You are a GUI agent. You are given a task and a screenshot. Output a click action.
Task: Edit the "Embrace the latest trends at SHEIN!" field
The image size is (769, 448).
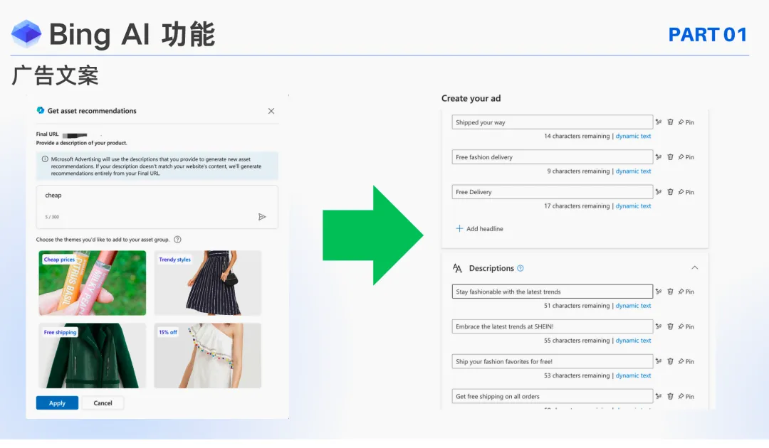click(553, 326)
